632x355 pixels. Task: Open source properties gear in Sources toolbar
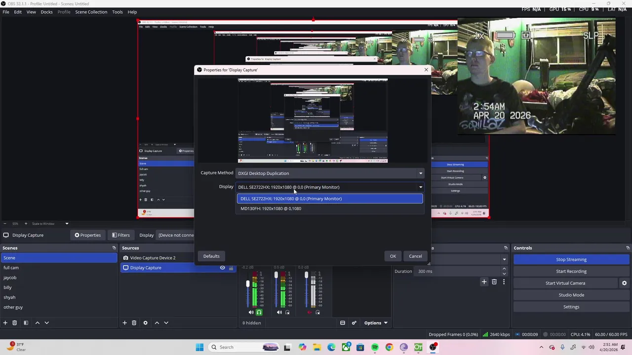tap(145, 323)
